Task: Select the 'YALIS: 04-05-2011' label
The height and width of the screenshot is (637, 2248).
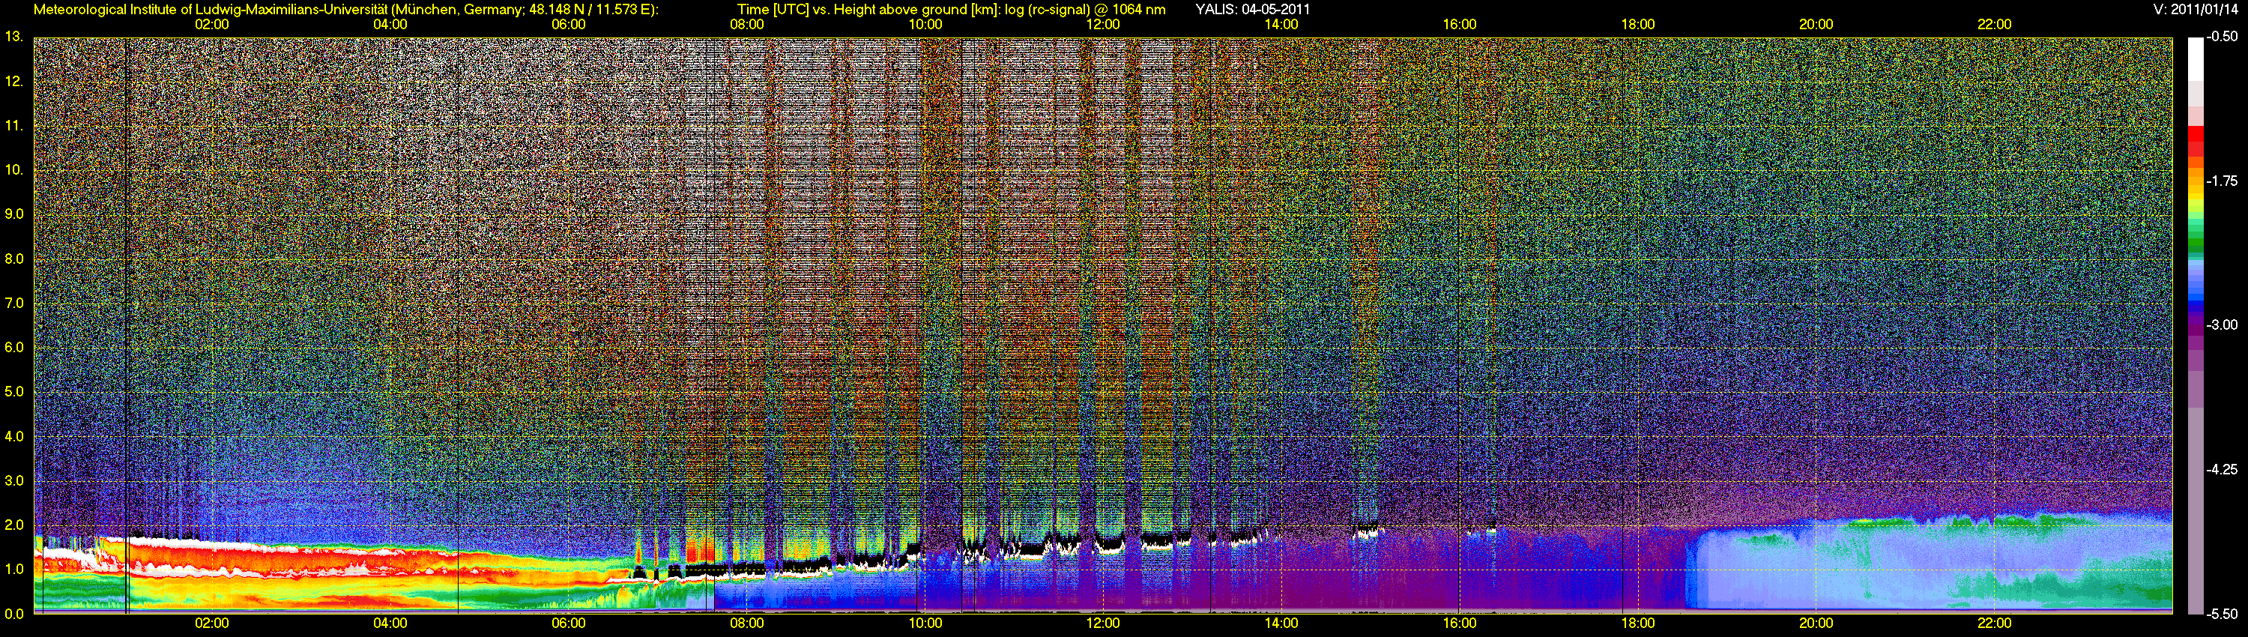Action: (1252, 10)
